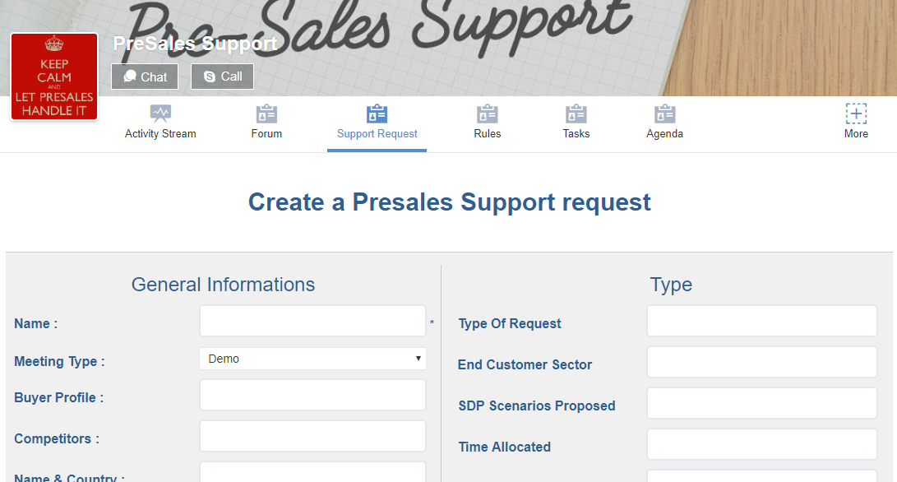Focus the Buyer Profile input field
Image resolution: width=897 pixels, height=482 pixels.
tap(313, 395)
